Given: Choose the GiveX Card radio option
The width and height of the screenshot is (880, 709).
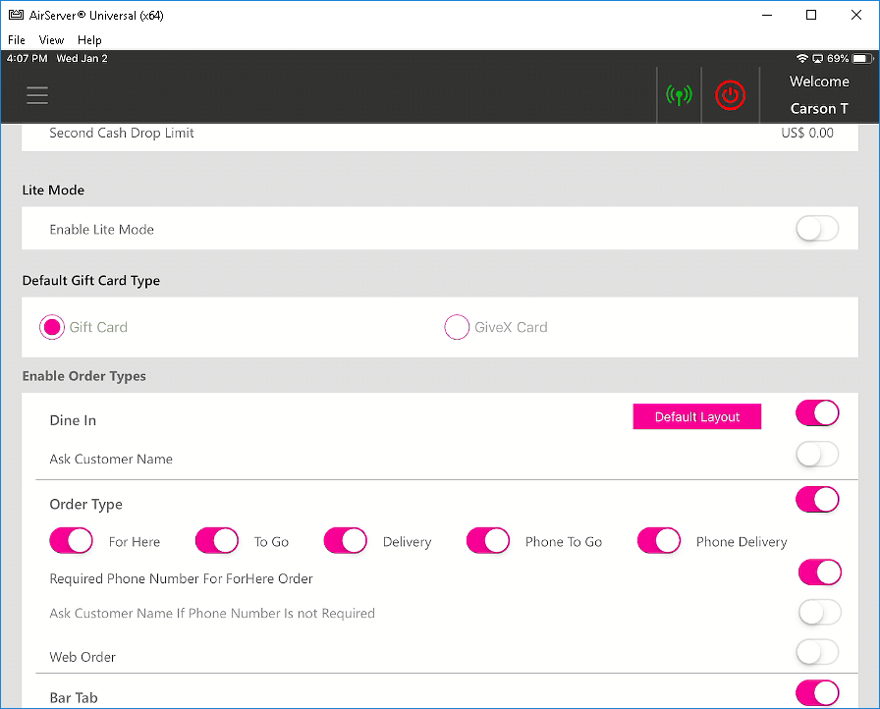Looking at the screenshot, I should pos(458,327).
